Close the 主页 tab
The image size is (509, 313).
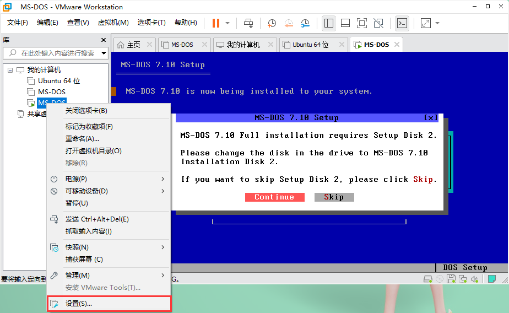pos(149,45)
